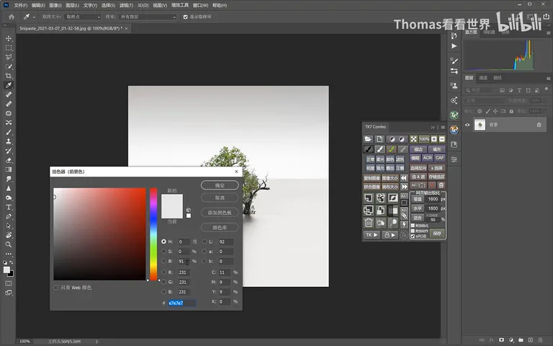553x346 pixels.
Task: Select the Pen tool
Action: (9, 216)
